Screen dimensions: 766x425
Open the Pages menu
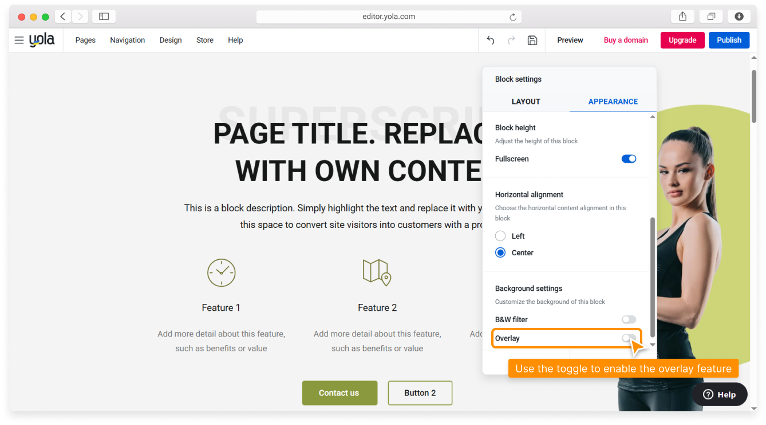pyautogui.click(x=85, y=40)
